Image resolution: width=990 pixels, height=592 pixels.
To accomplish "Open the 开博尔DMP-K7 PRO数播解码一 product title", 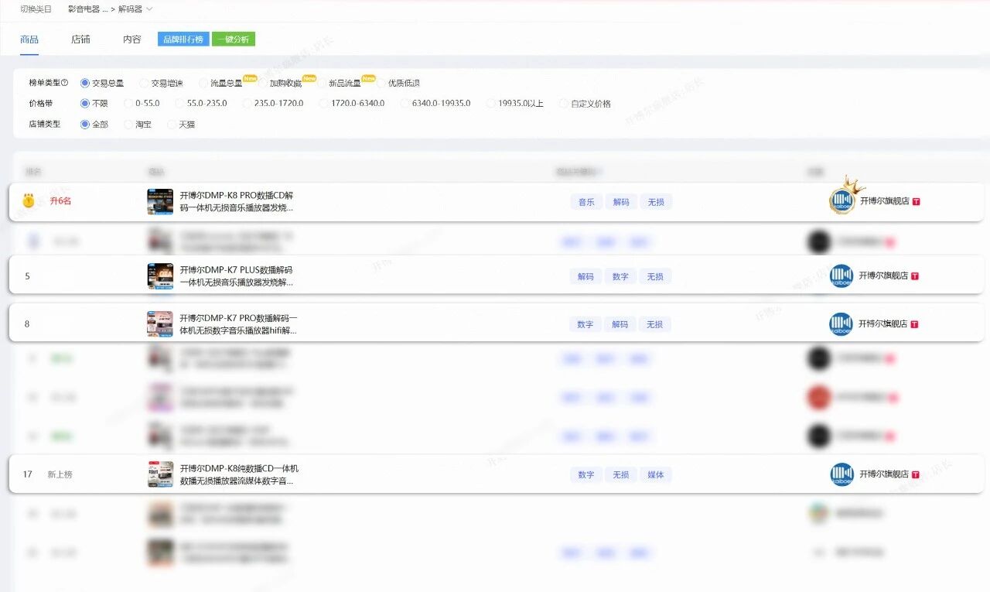I will pos(238,323).
